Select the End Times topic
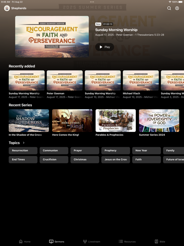184x246 pixels. pos(23,160)
